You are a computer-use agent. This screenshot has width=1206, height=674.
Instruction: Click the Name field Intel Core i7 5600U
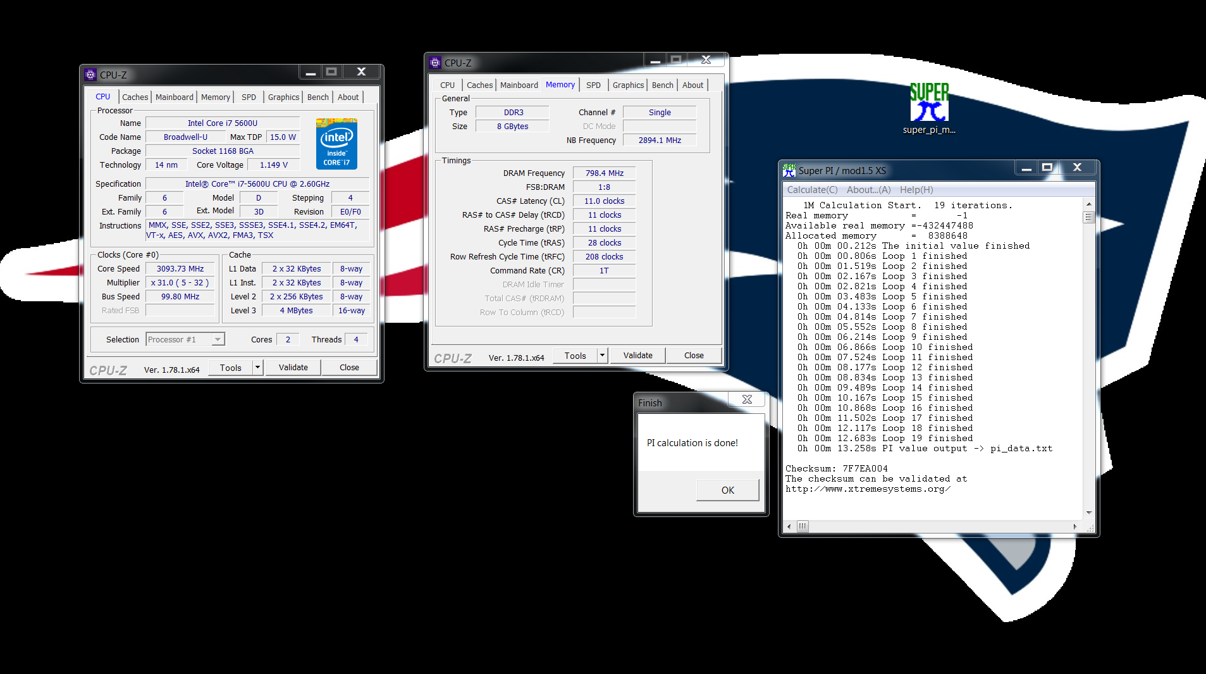(223, 123)
